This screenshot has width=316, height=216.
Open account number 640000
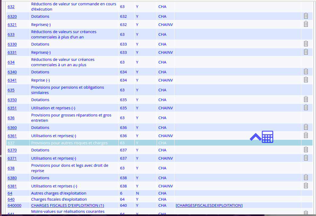click(x=15, y=205)
